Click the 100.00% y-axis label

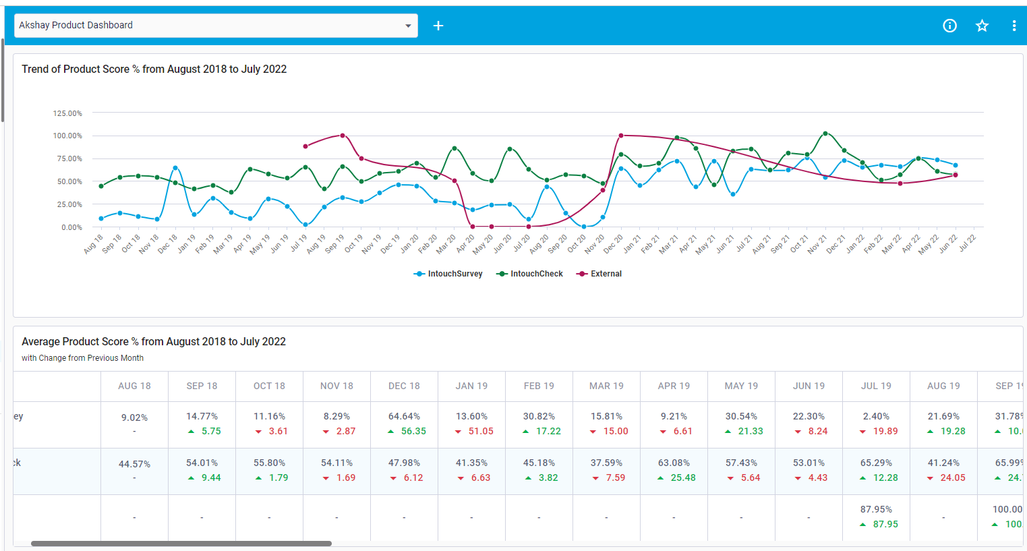coord(67,136)
